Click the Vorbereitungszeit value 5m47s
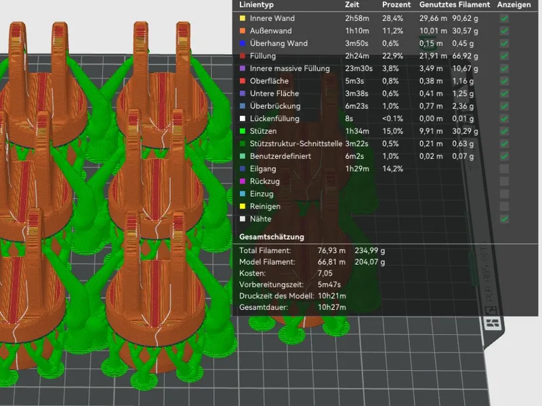The height and width of the screenshot is (406, 542). point(329,285)
